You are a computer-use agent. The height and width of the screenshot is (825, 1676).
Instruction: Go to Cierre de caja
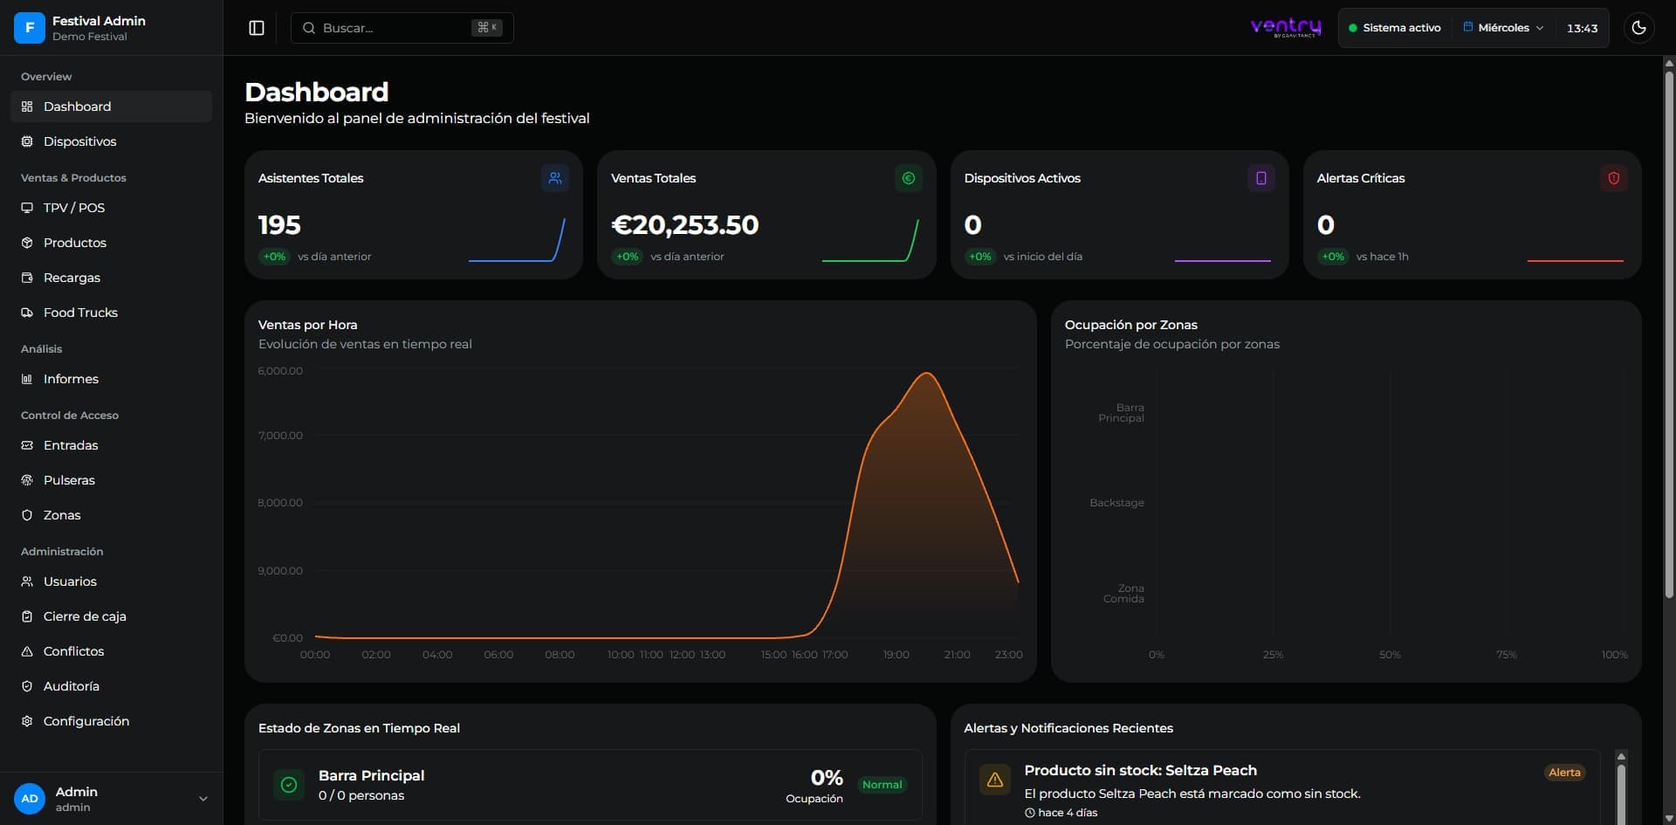point(111,616)
